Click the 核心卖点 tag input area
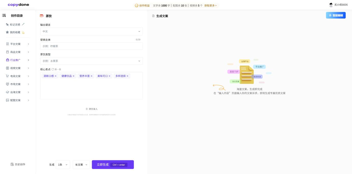Image resolution: width=352 pixels, height=174 pixels. [x=91, y=86]
